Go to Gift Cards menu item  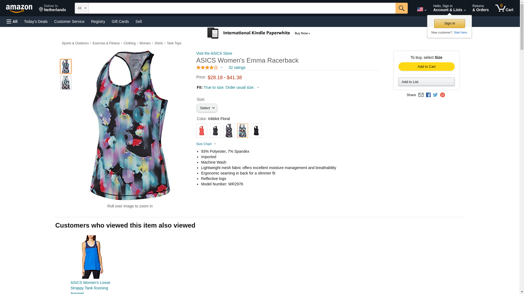pyautogui.click(x=120, y=22)
